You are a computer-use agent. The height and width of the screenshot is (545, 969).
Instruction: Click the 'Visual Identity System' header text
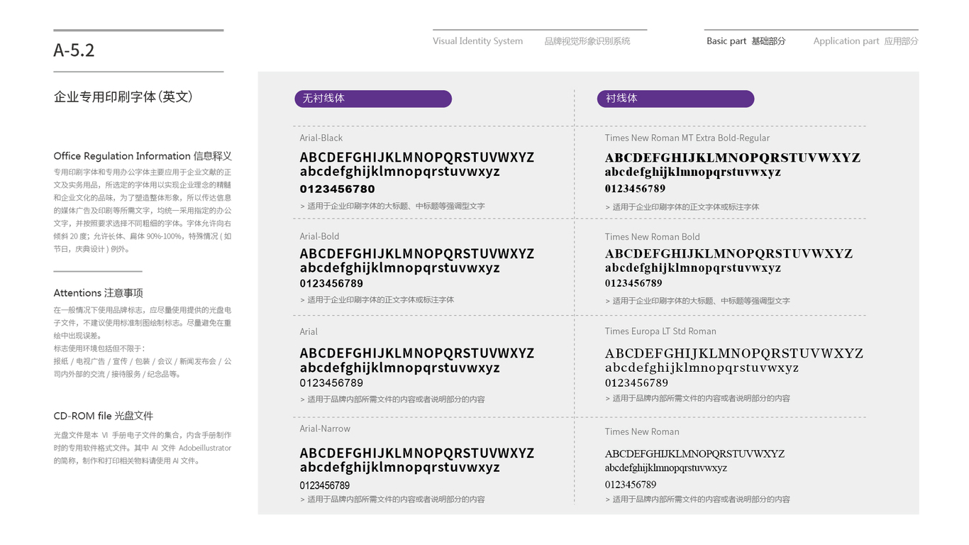click(477, 41)
